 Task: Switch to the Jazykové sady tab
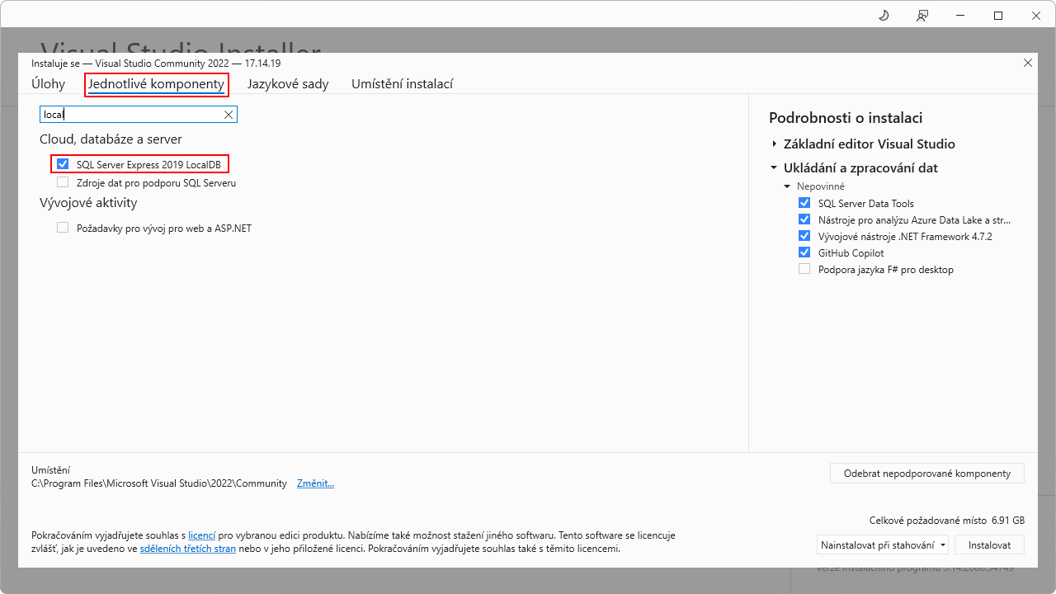(x=287, y=83)
